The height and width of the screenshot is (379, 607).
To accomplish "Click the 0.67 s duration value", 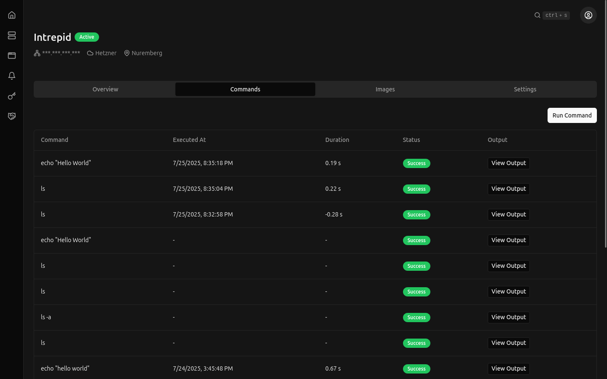I will coord(333,368).
